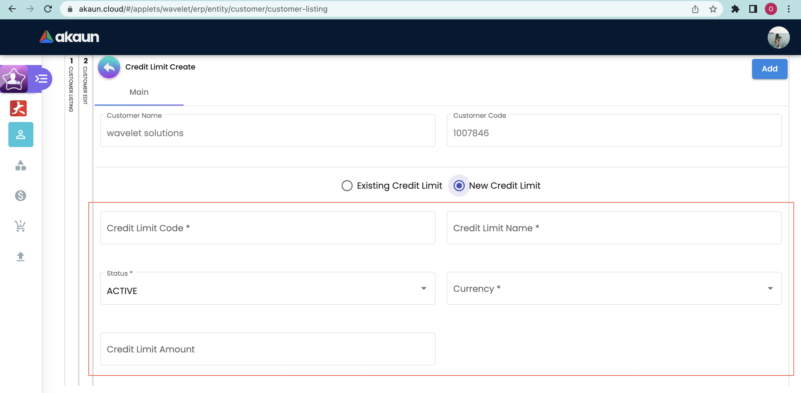
Task: Toggle the purple sidebar menu collapse icon
Action: click(x=41, y=79)
